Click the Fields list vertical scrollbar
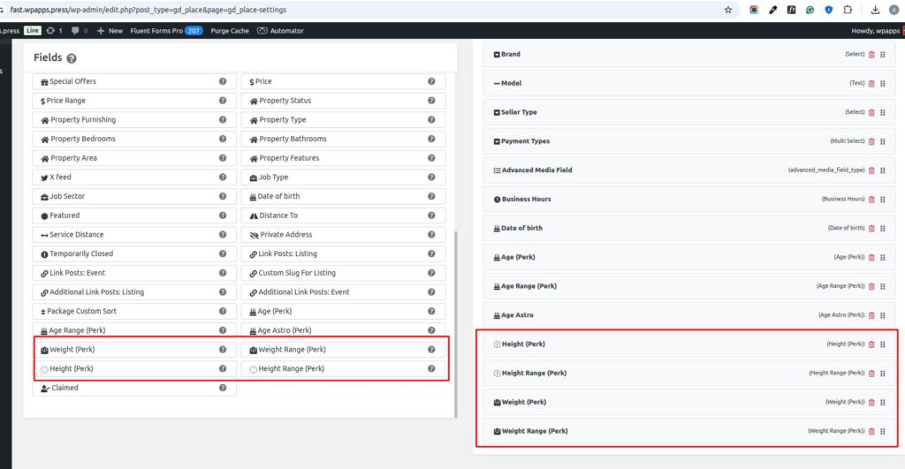 point(455,318)
